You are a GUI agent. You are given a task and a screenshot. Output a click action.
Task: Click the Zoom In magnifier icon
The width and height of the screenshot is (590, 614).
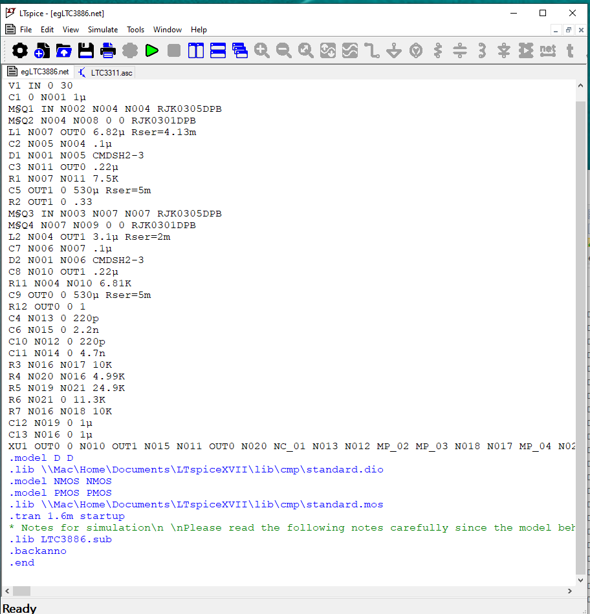pyautogui.click(x=262, y=50)
